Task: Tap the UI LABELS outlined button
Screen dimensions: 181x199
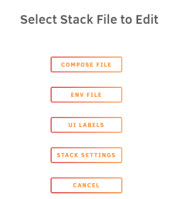Action: click(x=86, y=125)
